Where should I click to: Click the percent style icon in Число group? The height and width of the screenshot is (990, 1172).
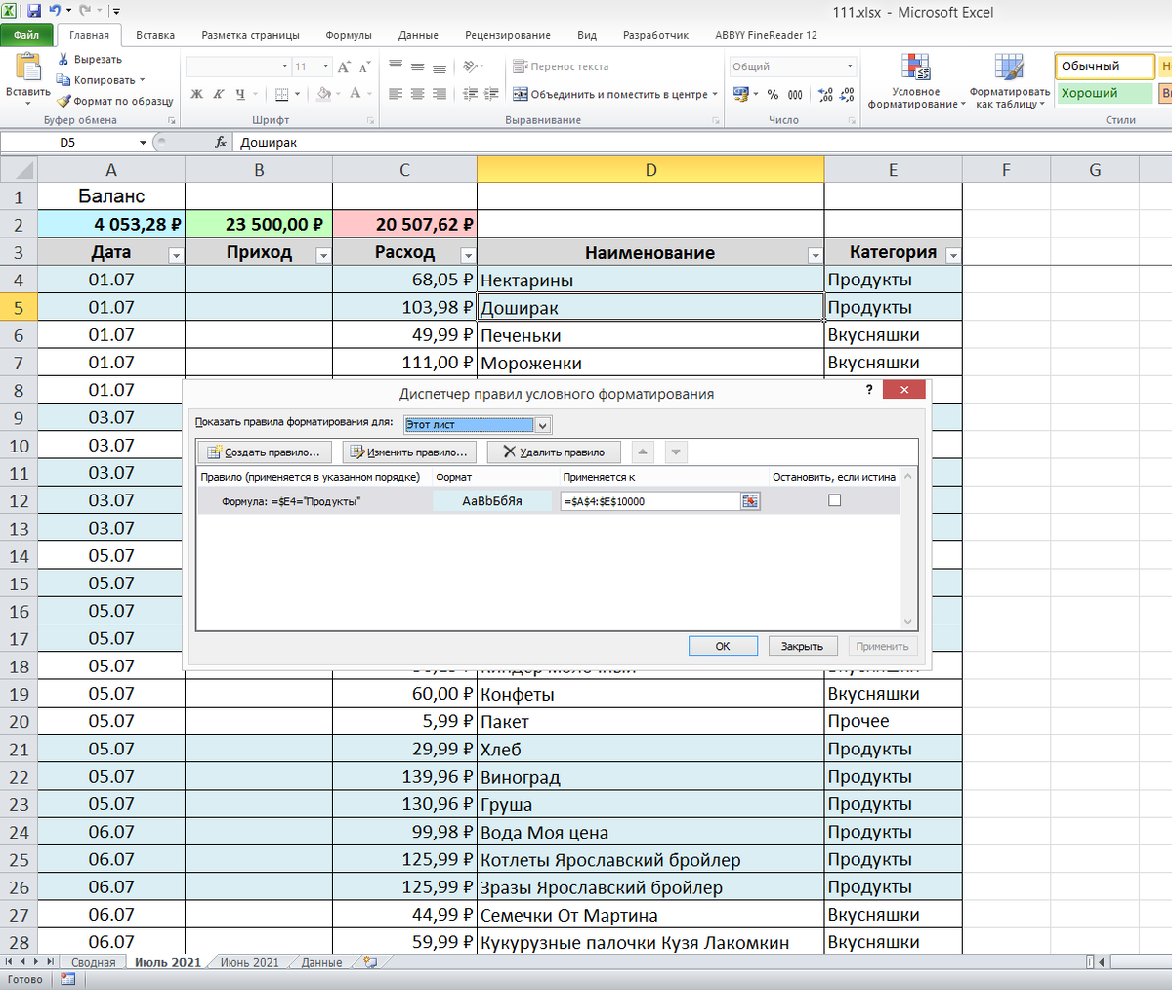[773, 94]
